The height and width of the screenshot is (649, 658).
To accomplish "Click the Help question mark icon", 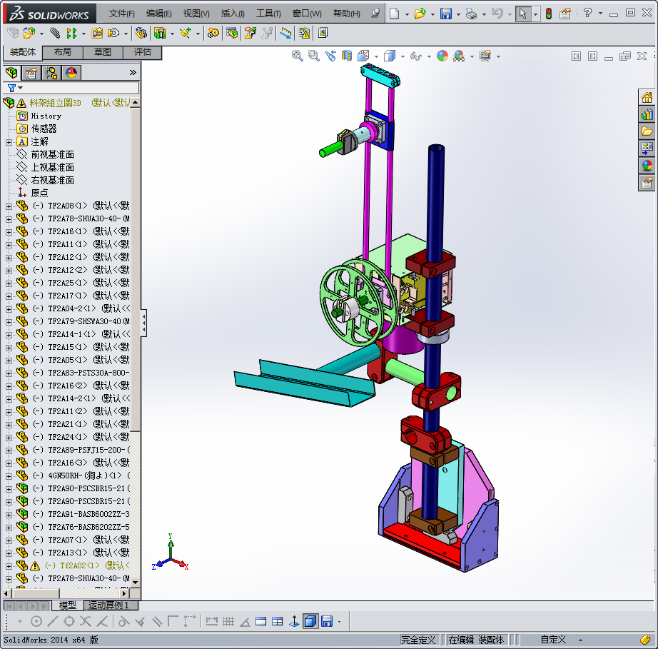I will coord(587,13).
